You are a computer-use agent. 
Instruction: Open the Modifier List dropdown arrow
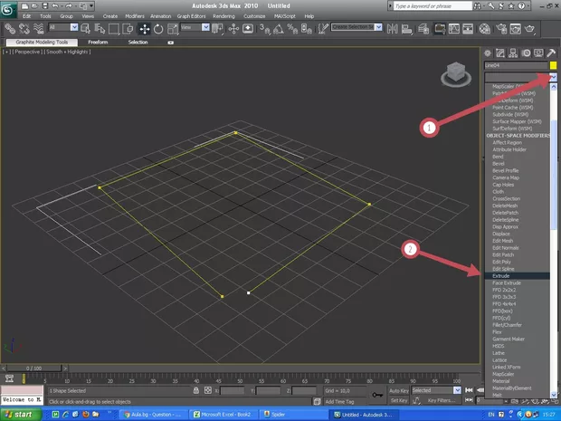pyautogui.click(x=553, y=77)
